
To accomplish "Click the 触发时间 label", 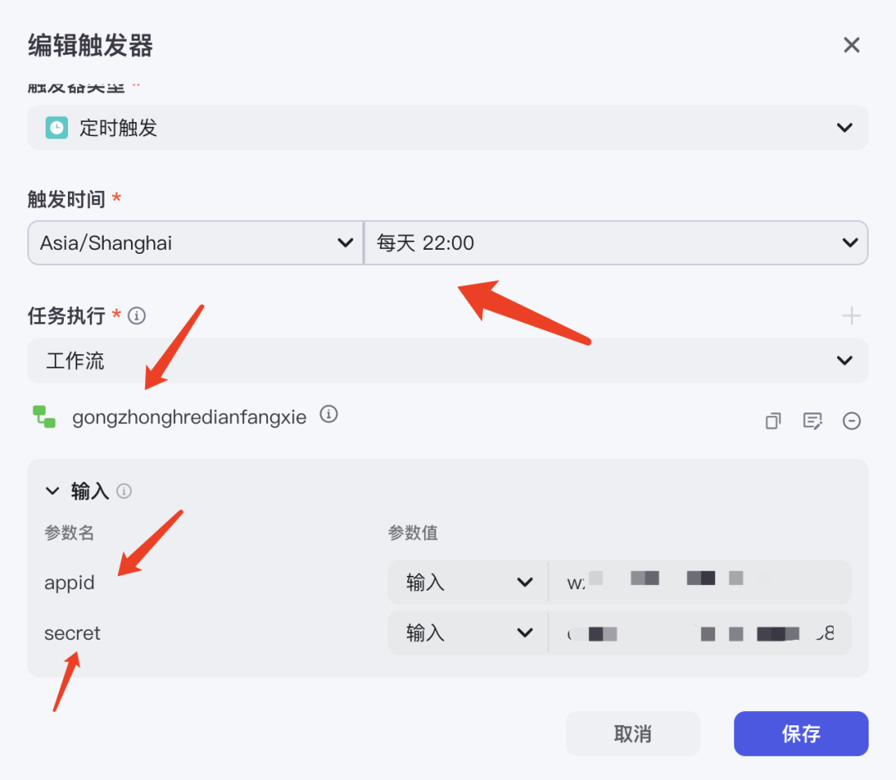I will click(x=66, y=199).
